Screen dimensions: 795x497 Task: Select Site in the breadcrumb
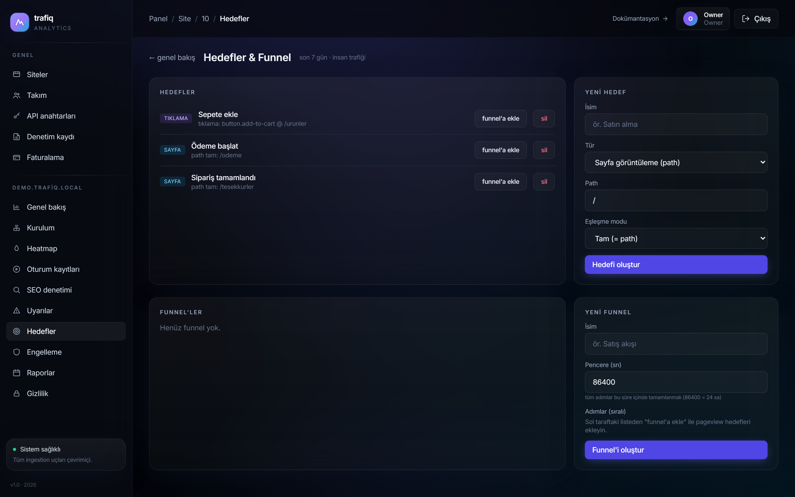point(184,19)
